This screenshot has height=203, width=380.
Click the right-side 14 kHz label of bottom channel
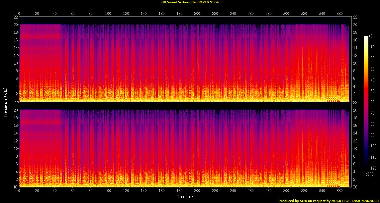click(355, 133)
